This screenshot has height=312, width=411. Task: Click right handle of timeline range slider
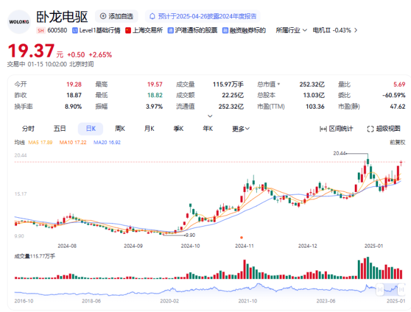click(401, 289)
